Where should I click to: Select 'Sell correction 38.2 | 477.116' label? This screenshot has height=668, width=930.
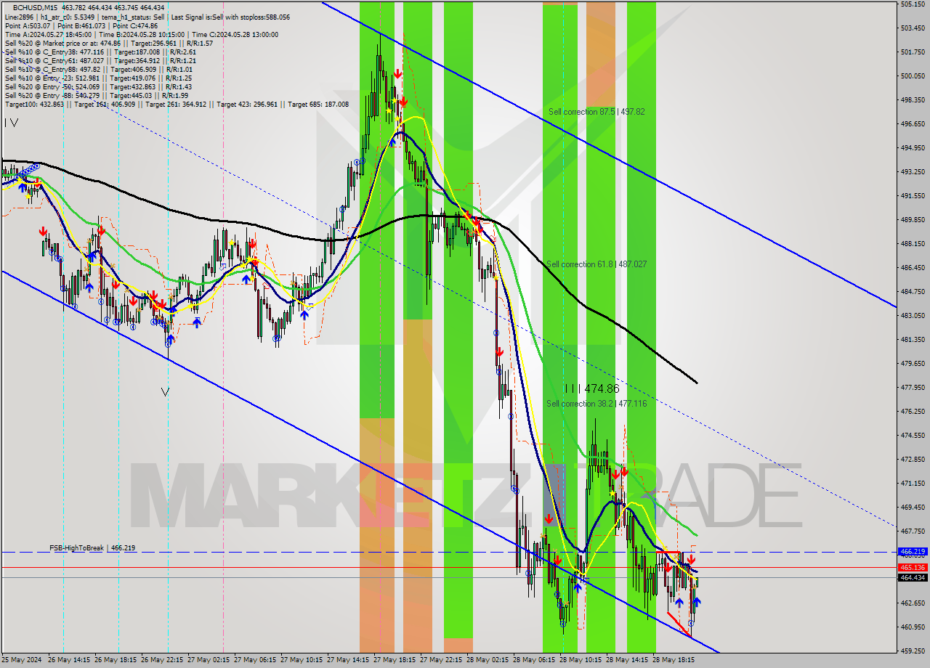click(x=597, y=404)
